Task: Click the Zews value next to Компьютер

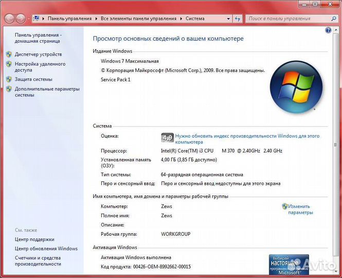Action: pos(167,206)
